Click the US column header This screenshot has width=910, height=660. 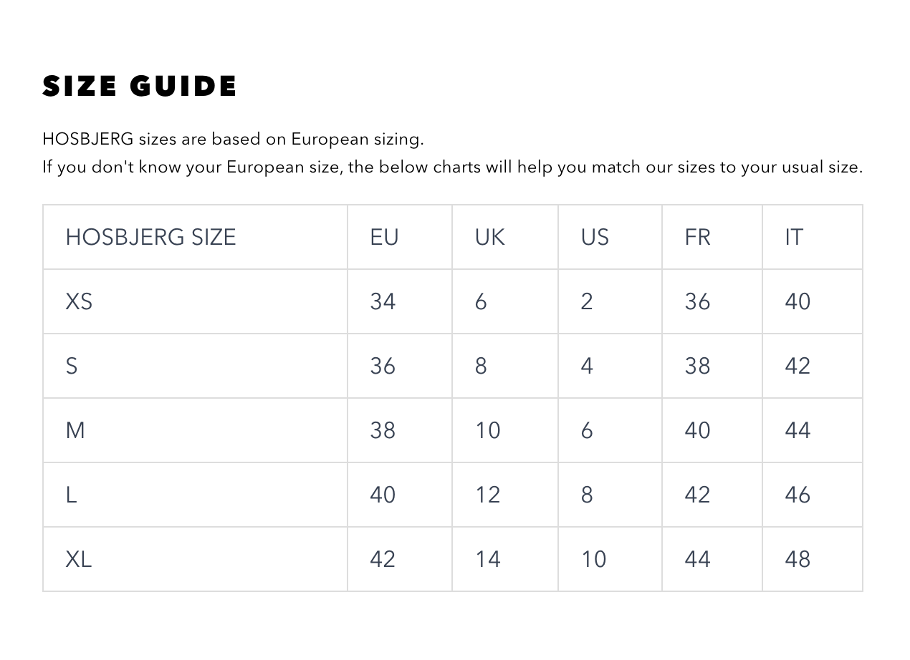(x=594, y=237)
